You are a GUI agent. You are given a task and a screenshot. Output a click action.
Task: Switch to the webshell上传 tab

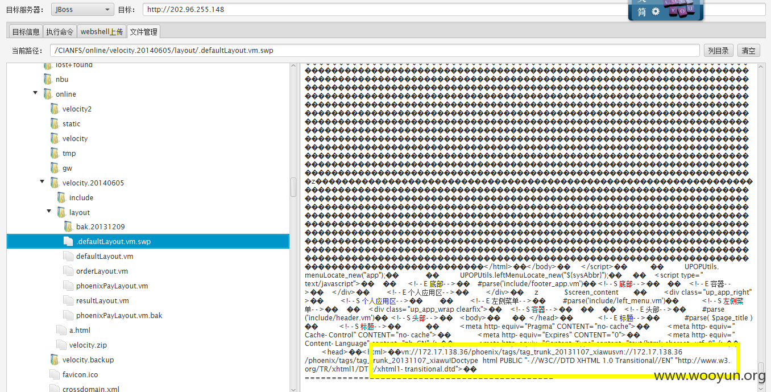pos(102,32)
